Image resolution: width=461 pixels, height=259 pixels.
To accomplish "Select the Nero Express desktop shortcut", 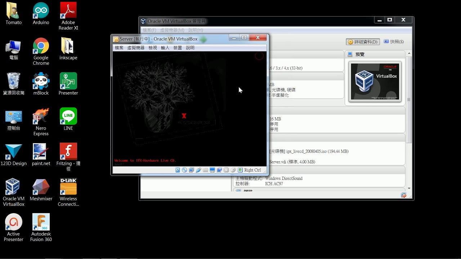I will pos(41,122).
